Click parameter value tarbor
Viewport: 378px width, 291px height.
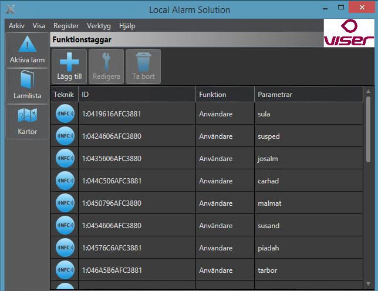pos(267,270)
